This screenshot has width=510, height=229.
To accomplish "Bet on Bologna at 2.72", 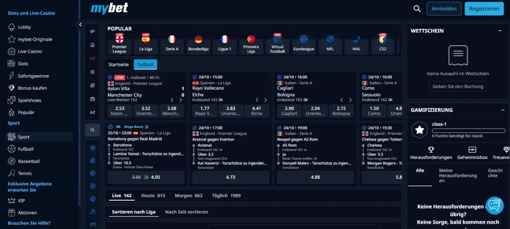I will (341, 111).
